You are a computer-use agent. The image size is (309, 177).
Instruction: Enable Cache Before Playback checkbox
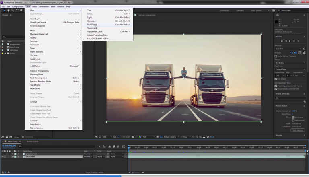276,56
